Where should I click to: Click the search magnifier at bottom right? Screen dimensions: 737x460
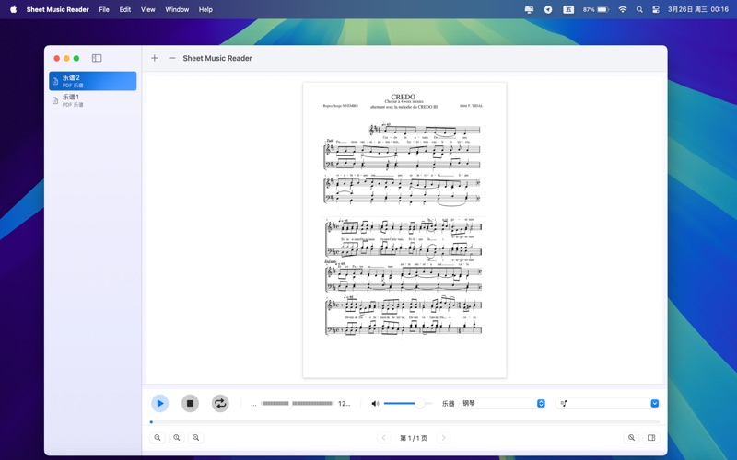631,438
